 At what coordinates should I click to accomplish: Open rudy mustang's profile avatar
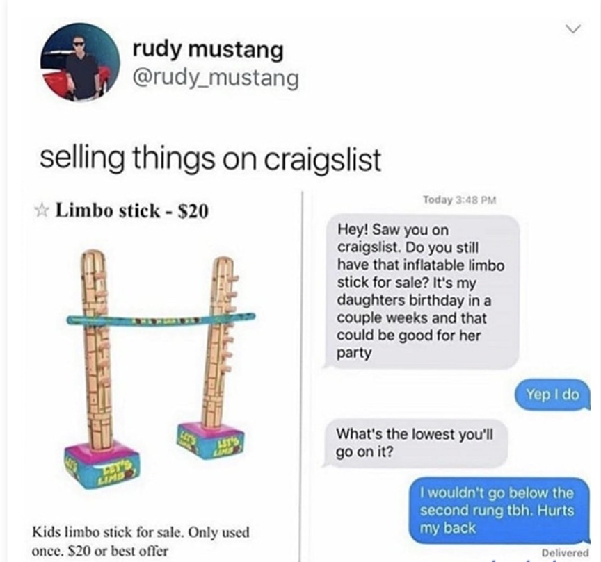[x=80, y=63]
